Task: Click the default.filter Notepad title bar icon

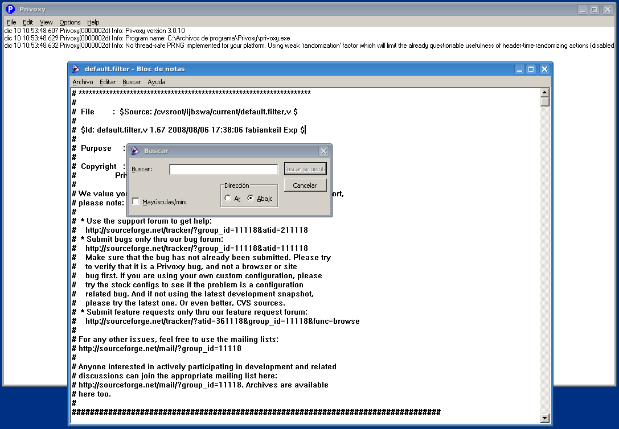Action: 75,69
